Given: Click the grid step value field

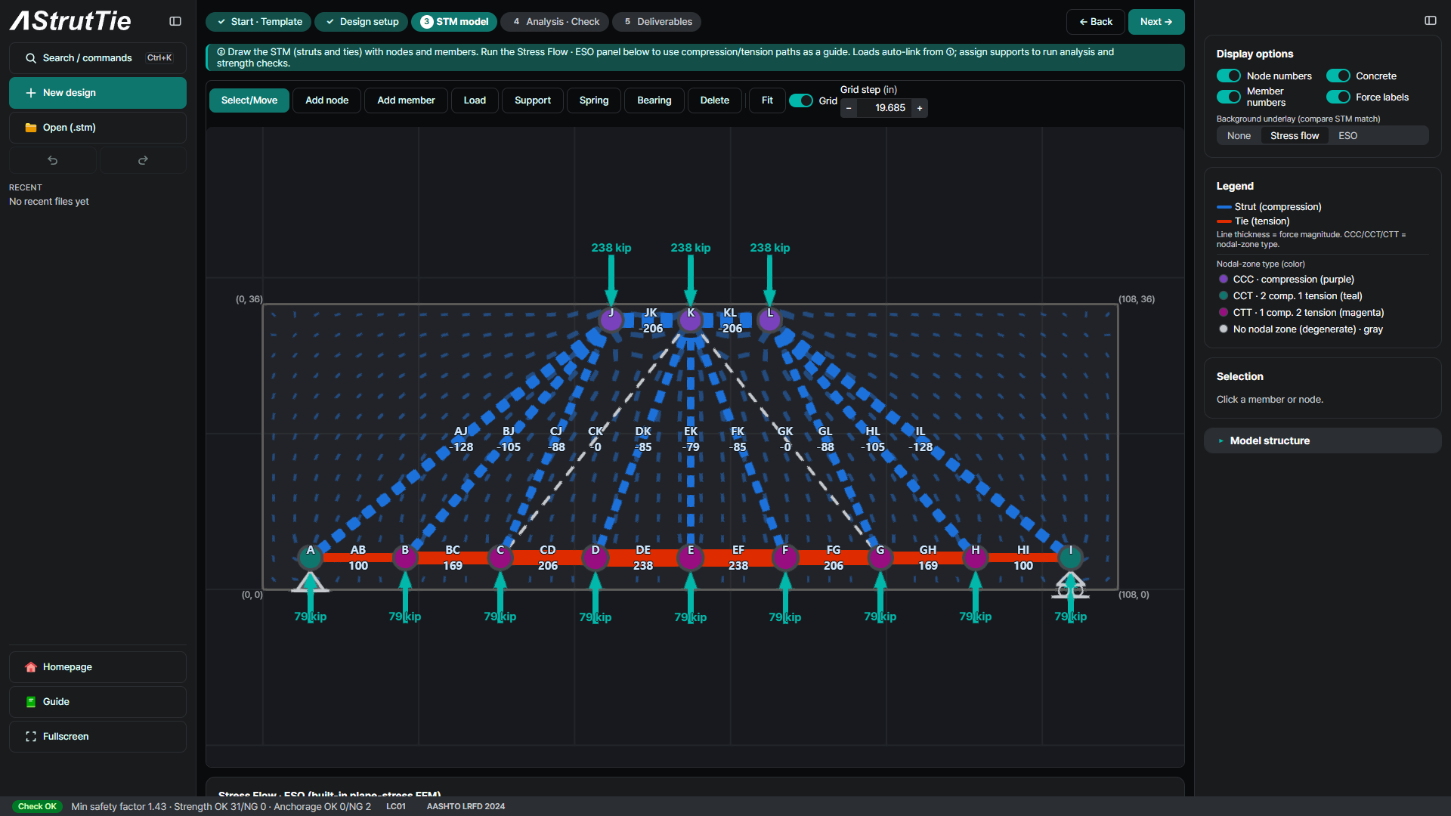Looking at the screenshot, I should pyautogui.click(x=884, y=108).
